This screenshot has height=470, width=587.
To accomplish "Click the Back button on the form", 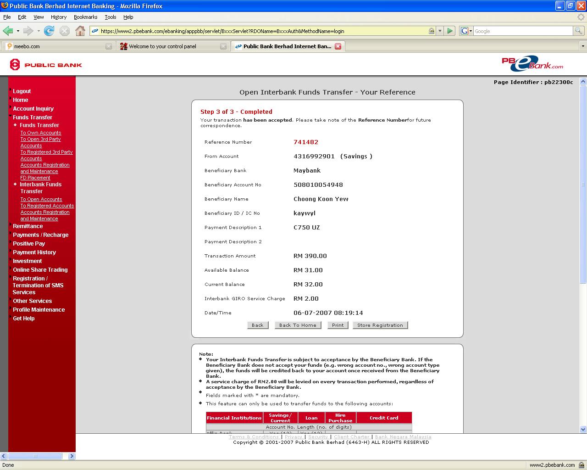I will point(258,325).
